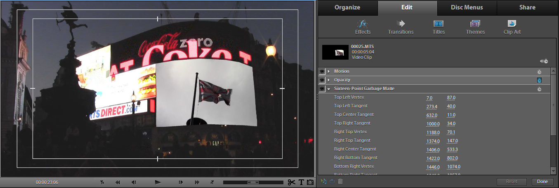Select the 'Right Center Tangent' property label
The width and height of the screenshot is (559, 188).
click(x=355, y=149)
